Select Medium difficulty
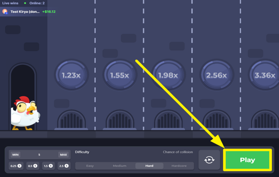 tap(119, 166)
